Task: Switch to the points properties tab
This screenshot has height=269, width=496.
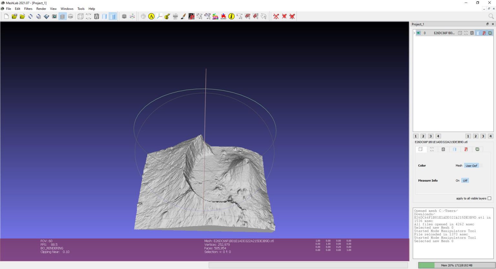Action: [432, 149]
